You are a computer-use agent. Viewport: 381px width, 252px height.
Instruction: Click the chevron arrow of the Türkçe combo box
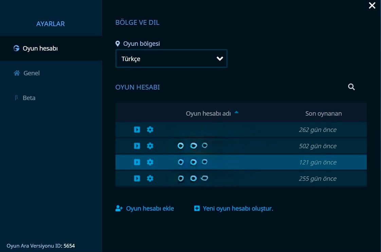pos(220,59)
